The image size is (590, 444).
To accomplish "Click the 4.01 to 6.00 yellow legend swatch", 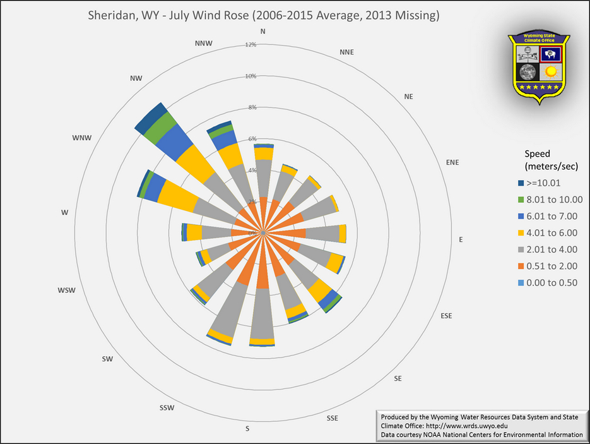I will pos(521,232).
